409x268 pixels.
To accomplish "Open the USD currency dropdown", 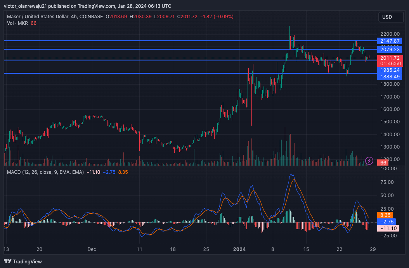I will (x=390, y=17).
